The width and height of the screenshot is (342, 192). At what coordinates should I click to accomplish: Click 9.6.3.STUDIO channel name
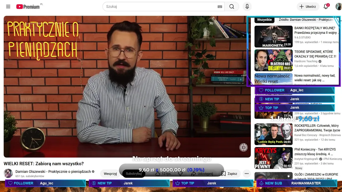point(302,38)
